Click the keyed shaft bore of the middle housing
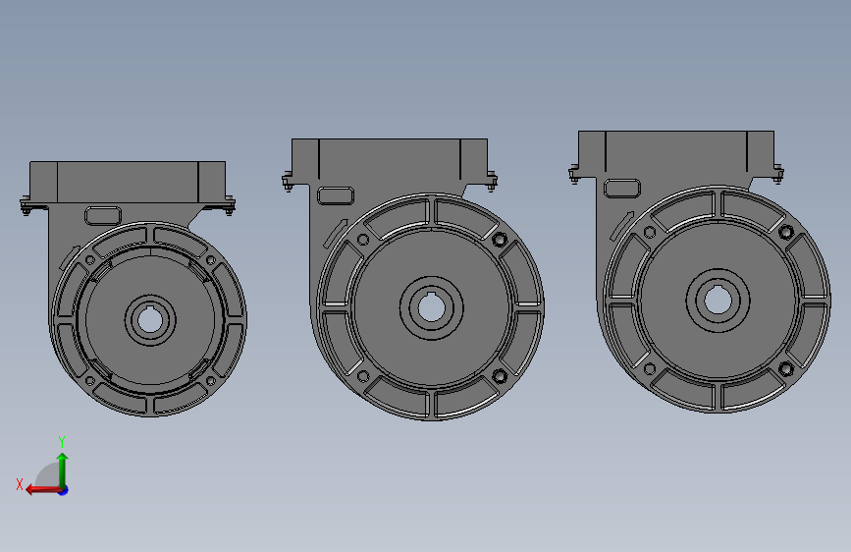This screenshot has width=851, height=552. [432, 308]
